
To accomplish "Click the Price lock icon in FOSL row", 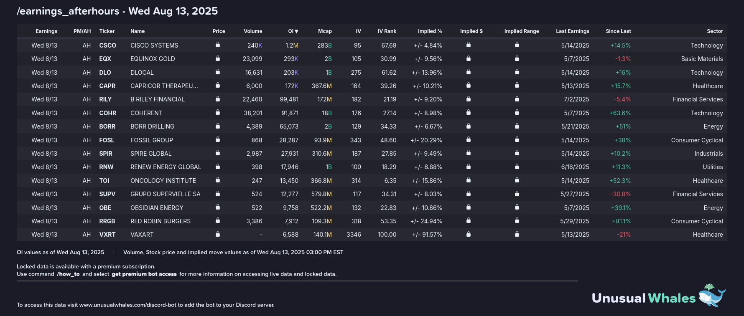I will (x=218, y=139).
